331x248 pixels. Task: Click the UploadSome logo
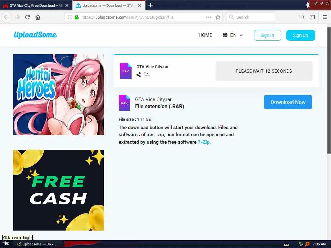35,35
